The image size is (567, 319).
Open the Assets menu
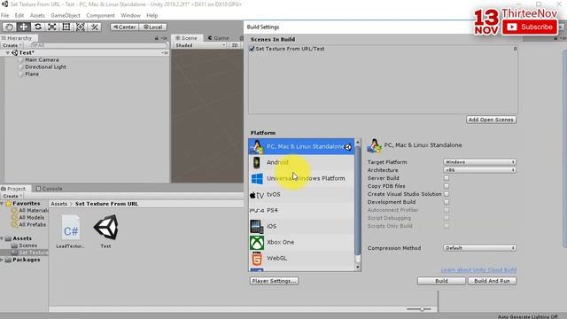(37, 15)
